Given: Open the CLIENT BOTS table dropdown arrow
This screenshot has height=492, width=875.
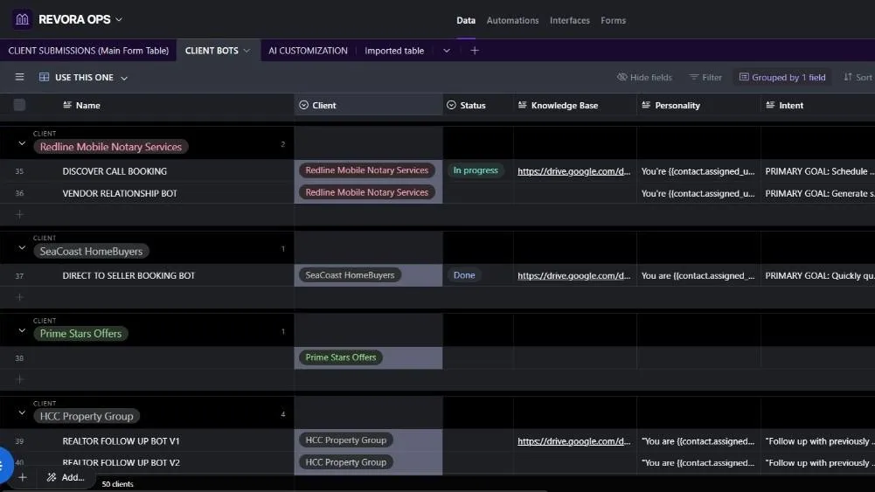Looking at the screenshot, I should [x=247, y=50].
